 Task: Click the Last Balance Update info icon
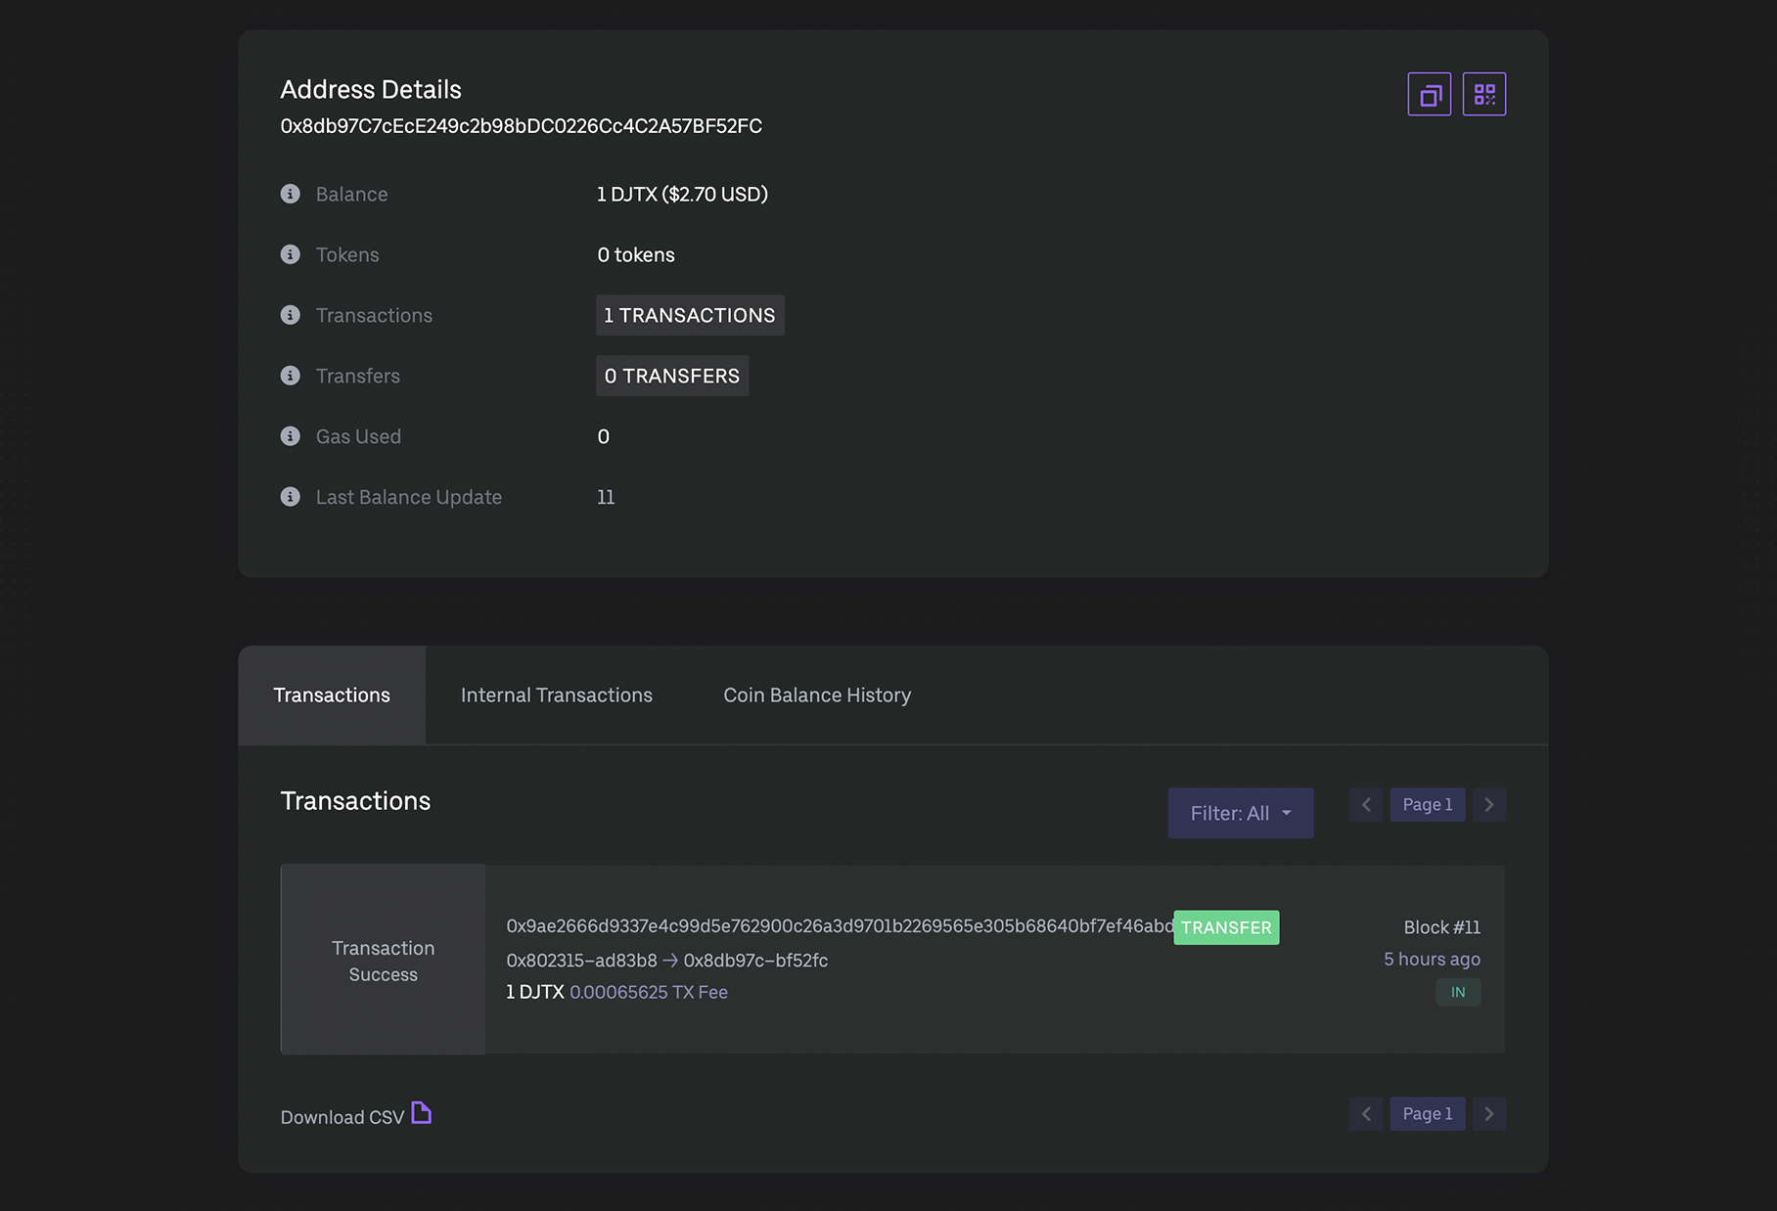point(291,497)
